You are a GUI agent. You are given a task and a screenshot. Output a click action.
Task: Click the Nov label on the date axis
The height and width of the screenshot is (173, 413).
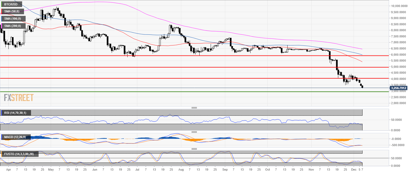tap(312, 170)
